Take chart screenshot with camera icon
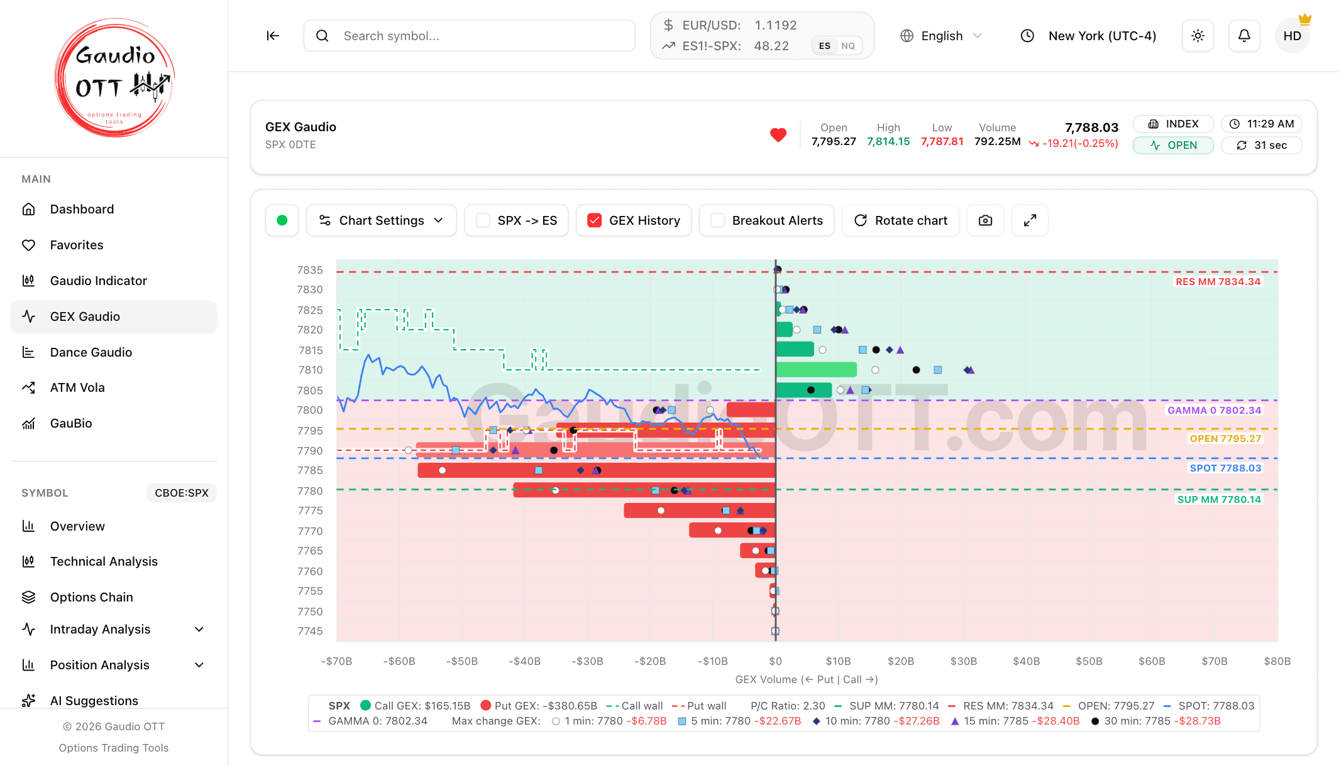Viewport: 1339px width, 766px height. click(985, 220)
